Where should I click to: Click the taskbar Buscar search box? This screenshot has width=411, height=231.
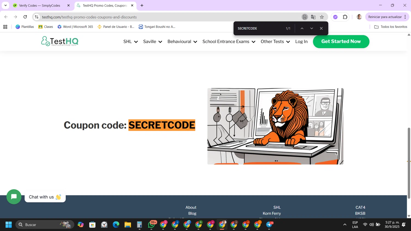(x=45, y=225)
